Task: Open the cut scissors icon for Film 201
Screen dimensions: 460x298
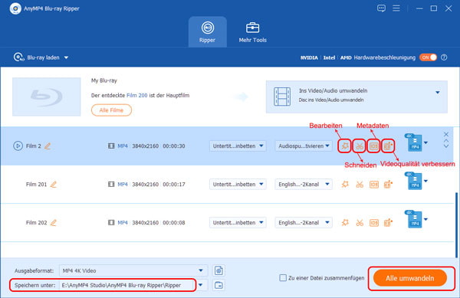Action: click(x=360, y=185)
